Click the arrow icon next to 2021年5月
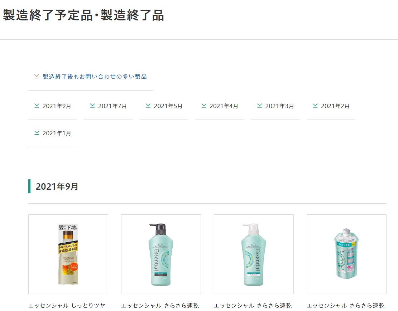This screenshot has width=398, height=311. point(148,106)
